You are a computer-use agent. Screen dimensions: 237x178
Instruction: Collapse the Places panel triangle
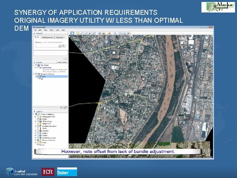click(35, 62)
